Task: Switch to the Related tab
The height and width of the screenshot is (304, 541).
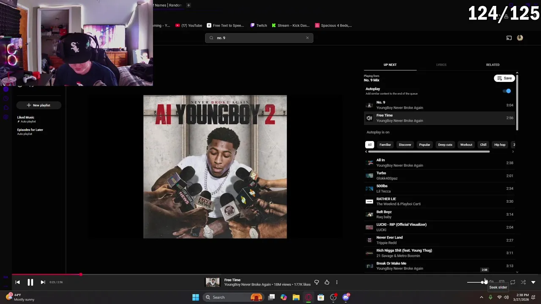Action: click(492, 65)
